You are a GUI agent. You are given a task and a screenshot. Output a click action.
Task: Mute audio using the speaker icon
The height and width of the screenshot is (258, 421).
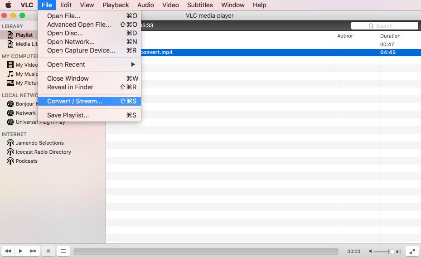[371, 251]
